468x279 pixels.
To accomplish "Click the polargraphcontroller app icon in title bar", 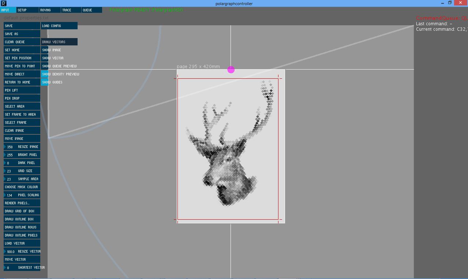I will tap(4, 3).
